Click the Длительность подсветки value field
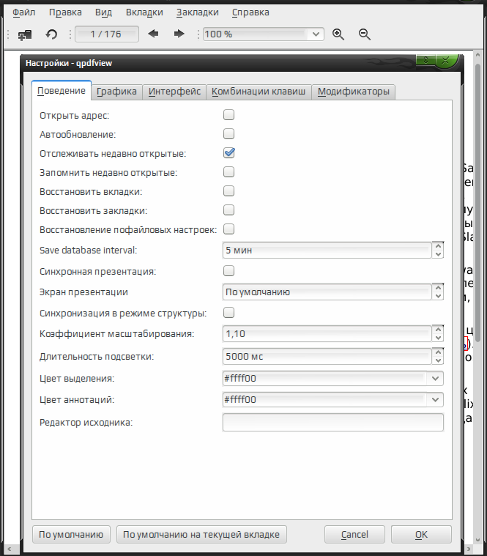The image size is (487, 556). point(327,356)
